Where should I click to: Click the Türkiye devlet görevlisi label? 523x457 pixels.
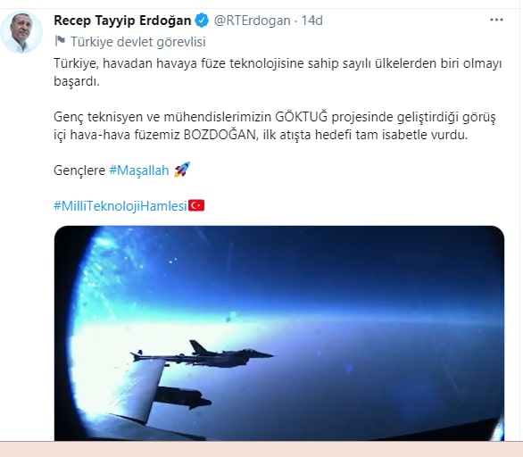coord(138,42)
